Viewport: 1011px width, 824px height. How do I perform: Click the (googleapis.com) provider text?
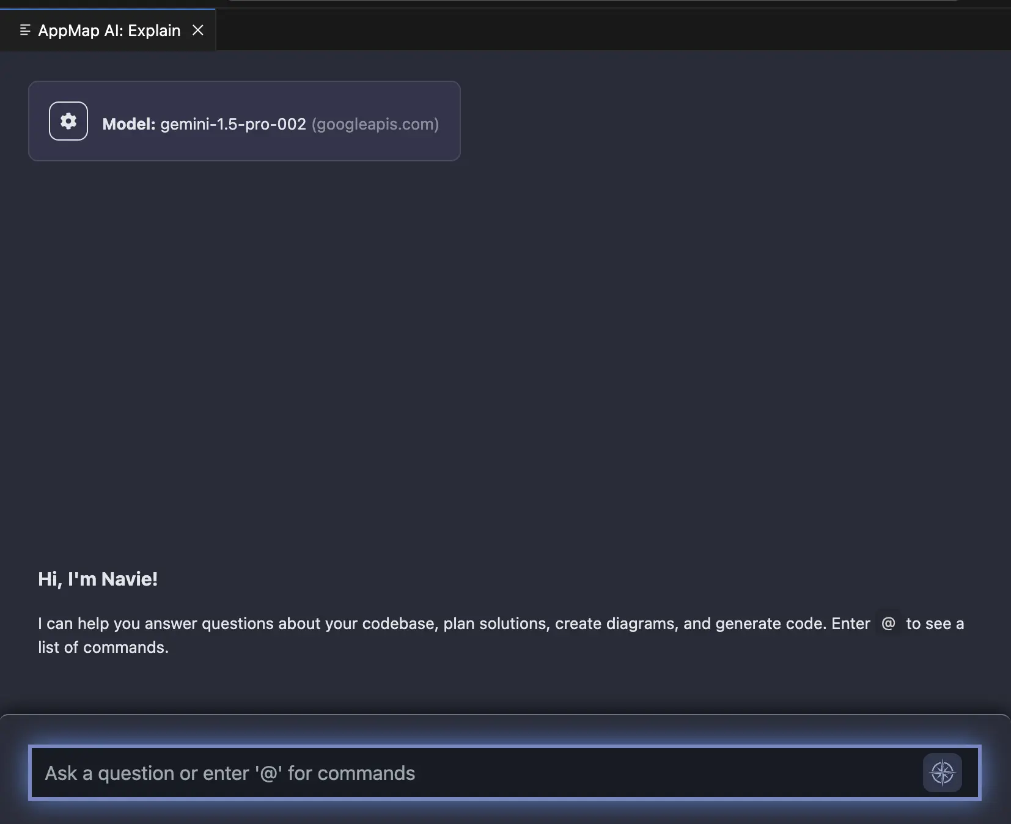click(375, 124)
